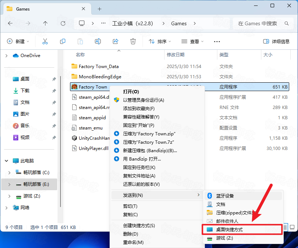Expand the OneDrive tree node
This screenshot has width=298, height=248.
[x=7, y=56]
